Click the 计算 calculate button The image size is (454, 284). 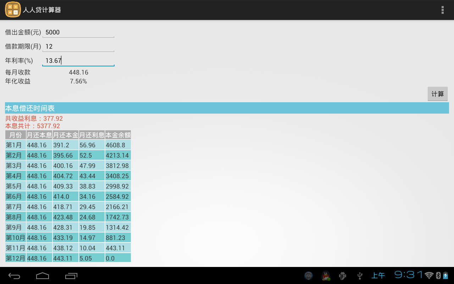pos(438,94)
